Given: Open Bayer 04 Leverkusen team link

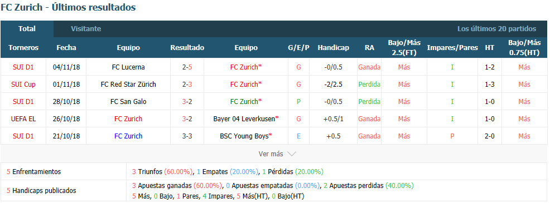Looking at the screenshot, I should (x=244, y=118).
